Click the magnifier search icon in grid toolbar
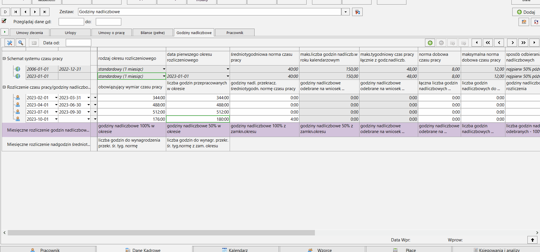This screenshot has width=540, height=252. pos(21,43)
